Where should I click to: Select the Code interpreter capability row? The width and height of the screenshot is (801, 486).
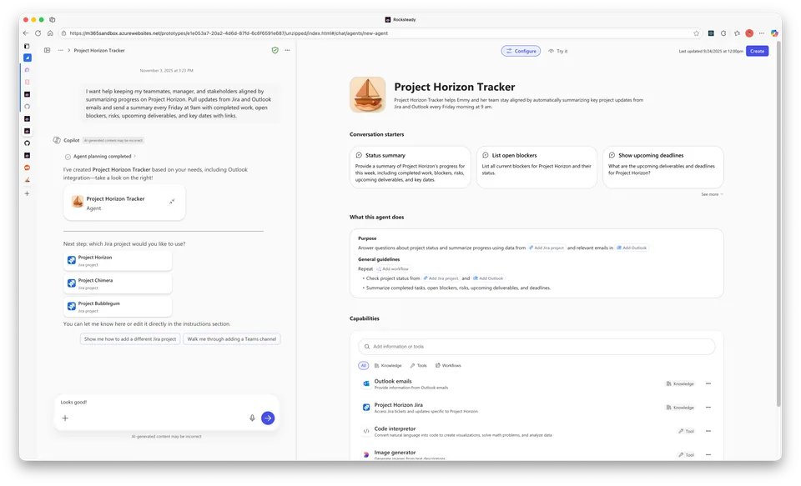537,431
